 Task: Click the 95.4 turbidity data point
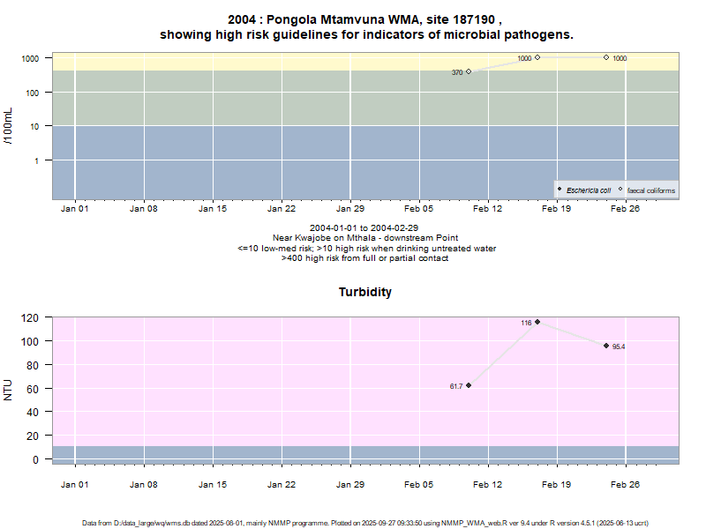pyautogui.click(x=606, y=346)
